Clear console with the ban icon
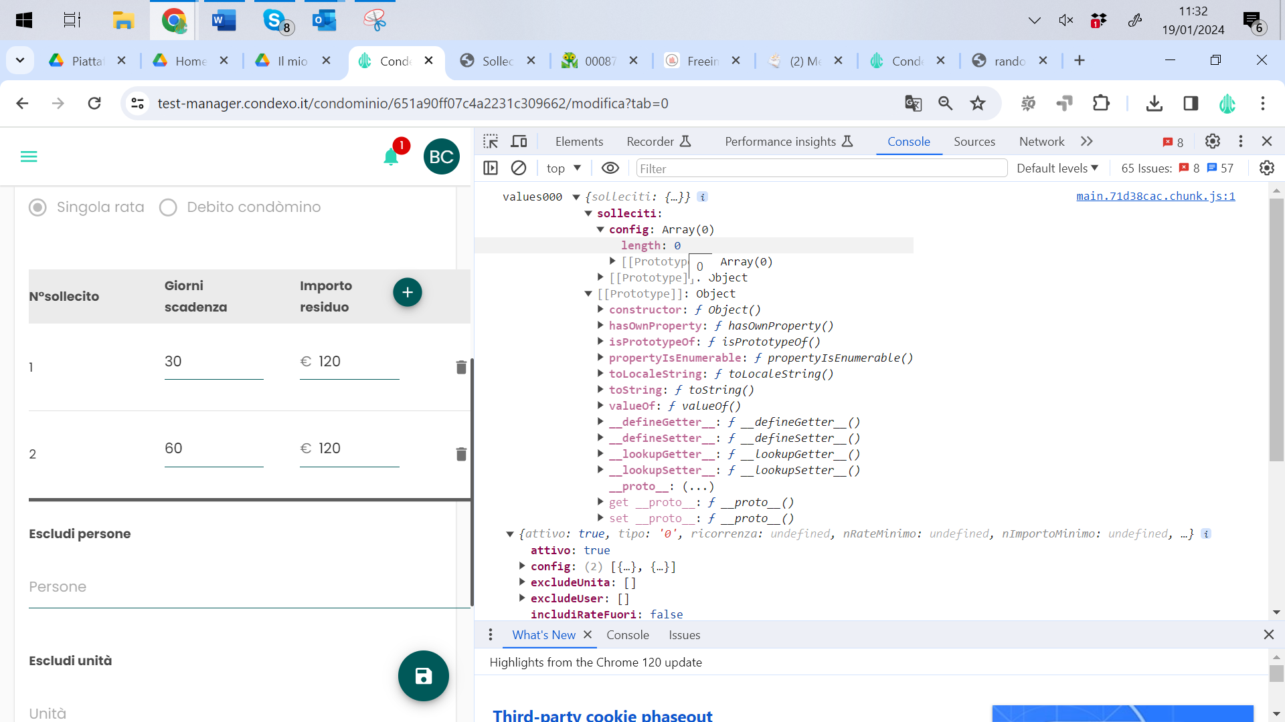Image resolution: width=1285 pixels, height=722 pixels. [519, 168]
